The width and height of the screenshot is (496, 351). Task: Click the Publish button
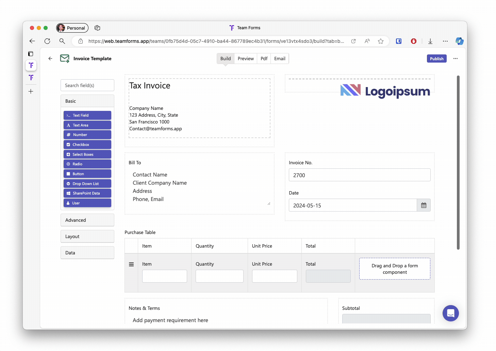tap(436, 58)
